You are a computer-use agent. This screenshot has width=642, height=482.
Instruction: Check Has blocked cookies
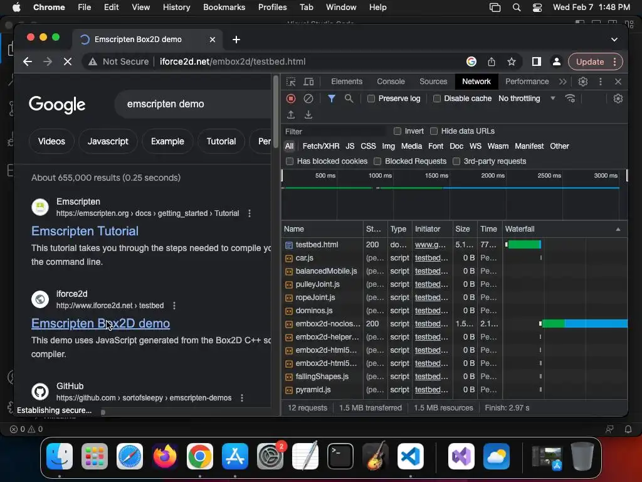click(290, 161)
